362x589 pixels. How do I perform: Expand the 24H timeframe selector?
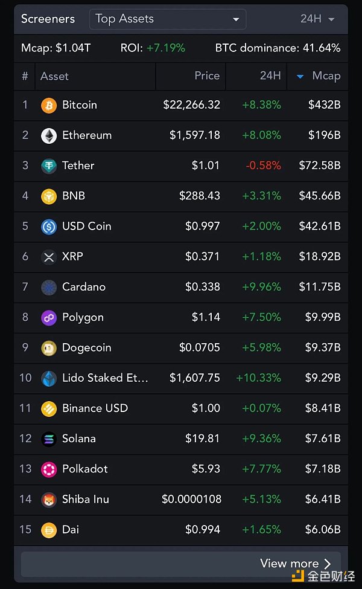click(317, 19)
